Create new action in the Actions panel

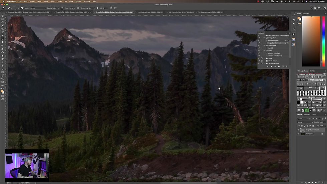283,66
